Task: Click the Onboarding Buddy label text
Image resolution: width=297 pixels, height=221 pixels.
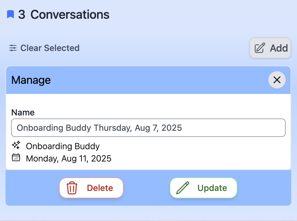Action: click(63, 146)
